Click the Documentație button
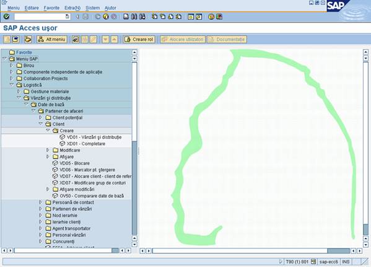Viewport: 371px width, 267px height. click(x=227, y=39)
